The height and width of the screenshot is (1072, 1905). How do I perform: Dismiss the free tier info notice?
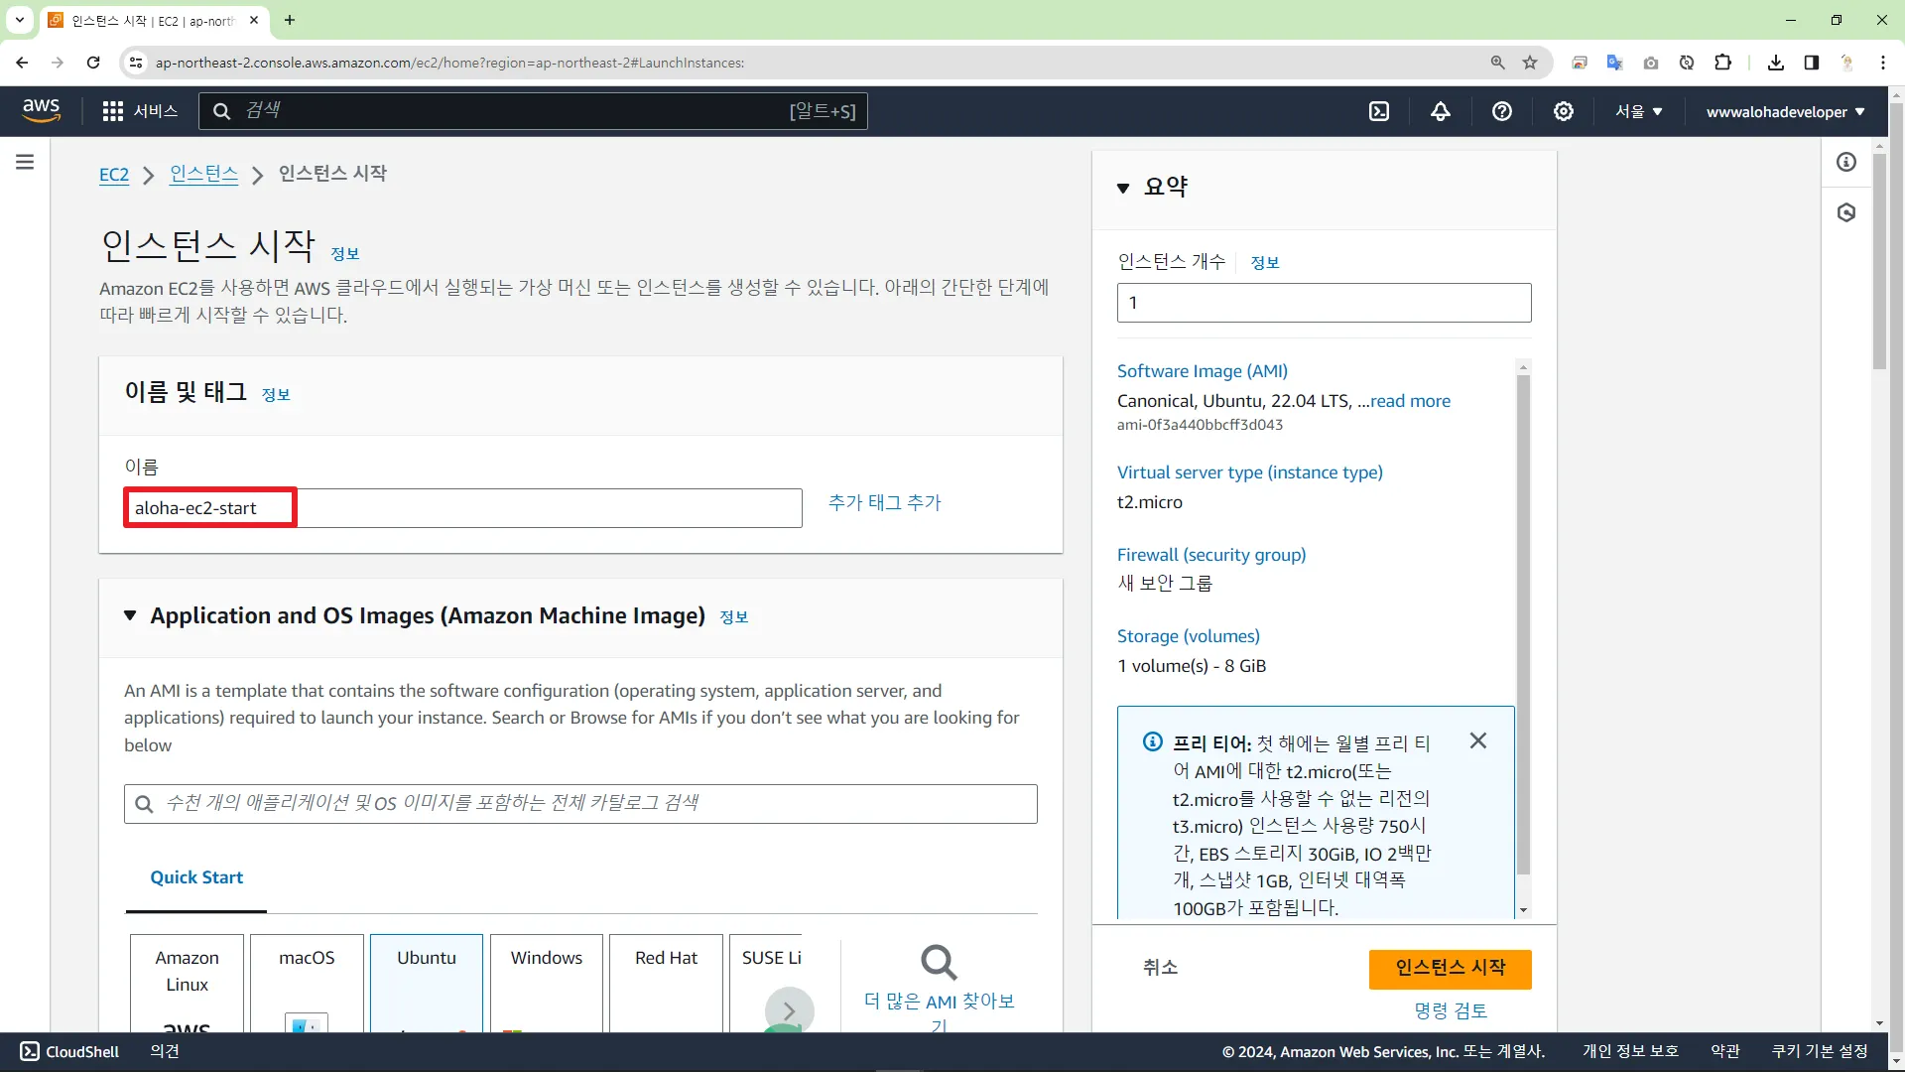(x=1478, y=740)
